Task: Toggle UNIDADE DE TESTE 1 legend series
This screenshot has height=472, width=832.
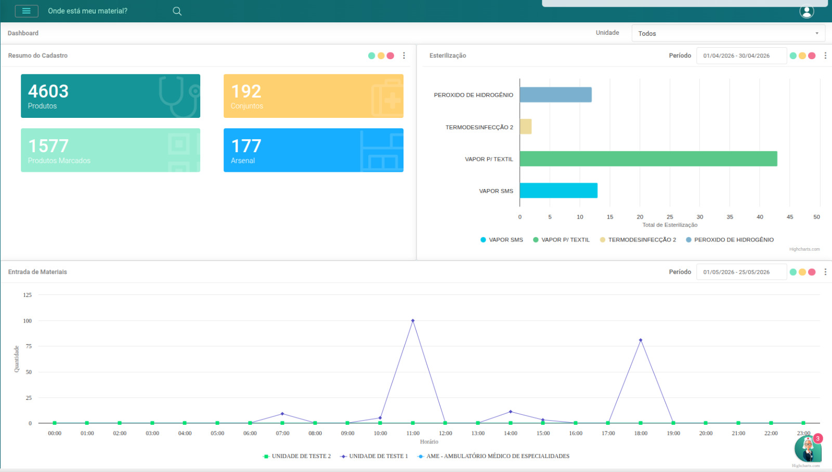Action: click(x=374, y=456)
